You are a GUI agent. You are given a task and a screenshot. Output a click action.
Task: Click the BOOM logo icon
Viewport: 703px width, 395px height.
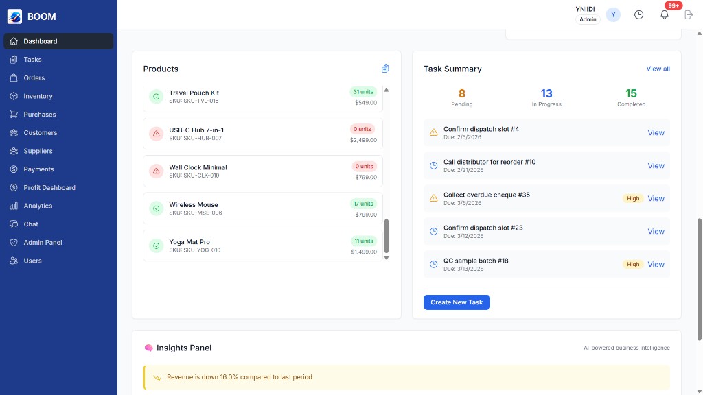[14, 16]
